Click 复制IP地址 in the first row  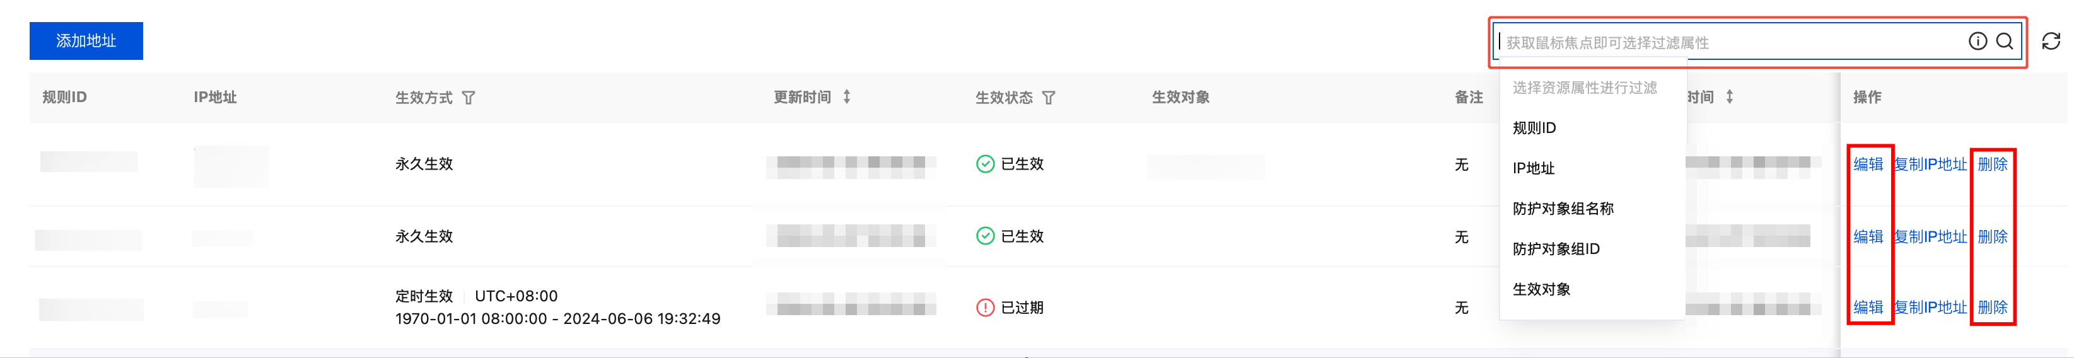[1930, 164]
